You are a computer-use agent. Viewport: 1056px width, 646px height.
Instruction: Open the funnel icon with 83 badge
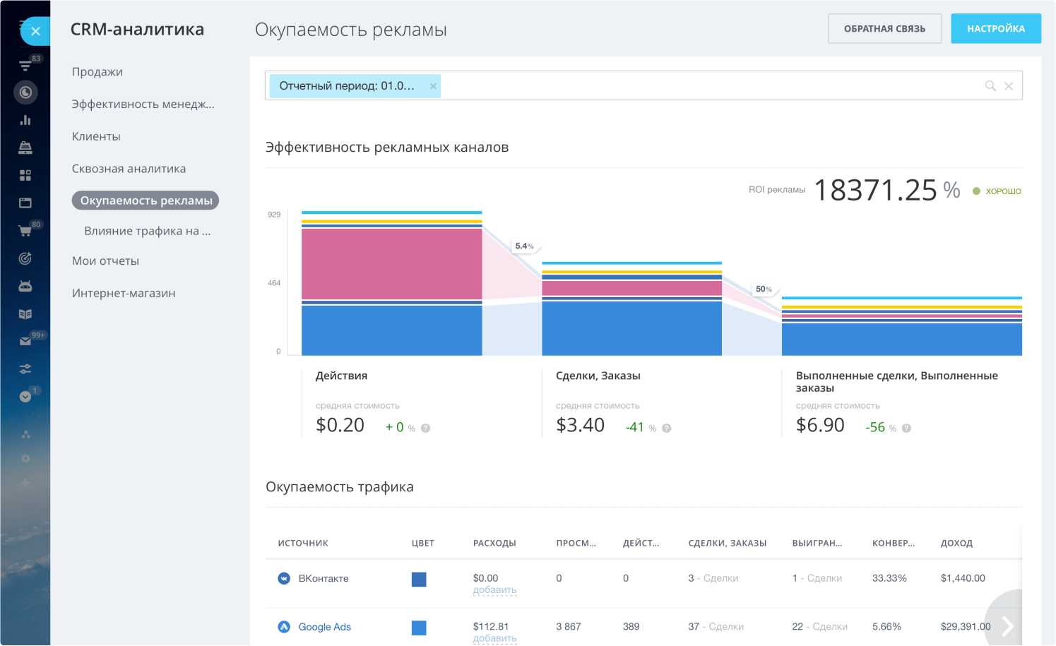point(25,66)
